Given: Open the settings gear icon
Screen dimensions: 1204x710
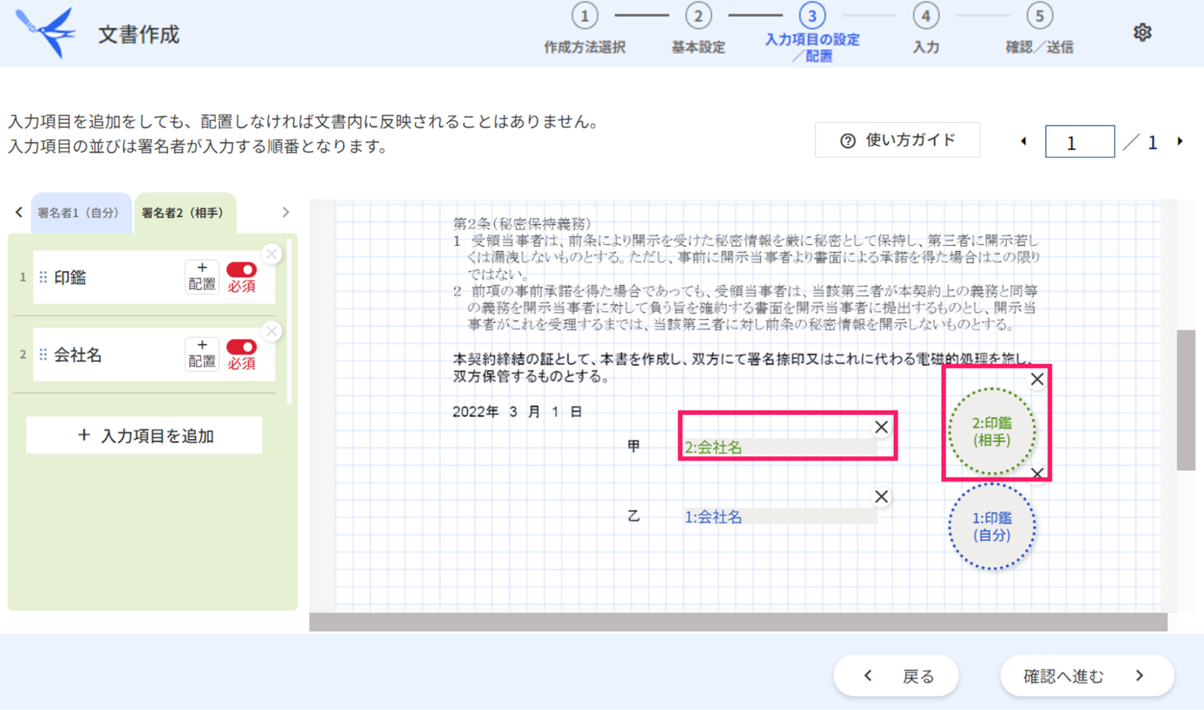Looking at the screenshot, I should coord(1142,33).
